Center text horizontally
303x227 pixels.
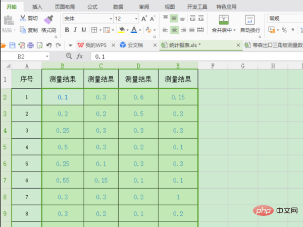pos(174,30)
